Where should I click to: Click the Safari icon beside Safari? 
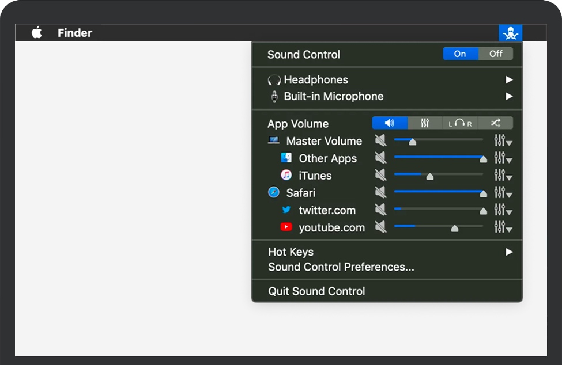click(273, 192)
